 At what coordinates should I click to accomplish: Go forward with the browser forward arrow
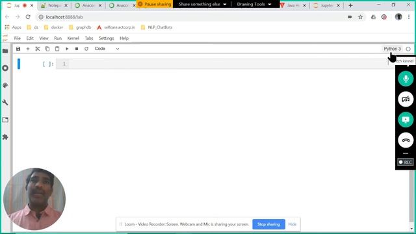pyautogui.click(x=18, y=17)
